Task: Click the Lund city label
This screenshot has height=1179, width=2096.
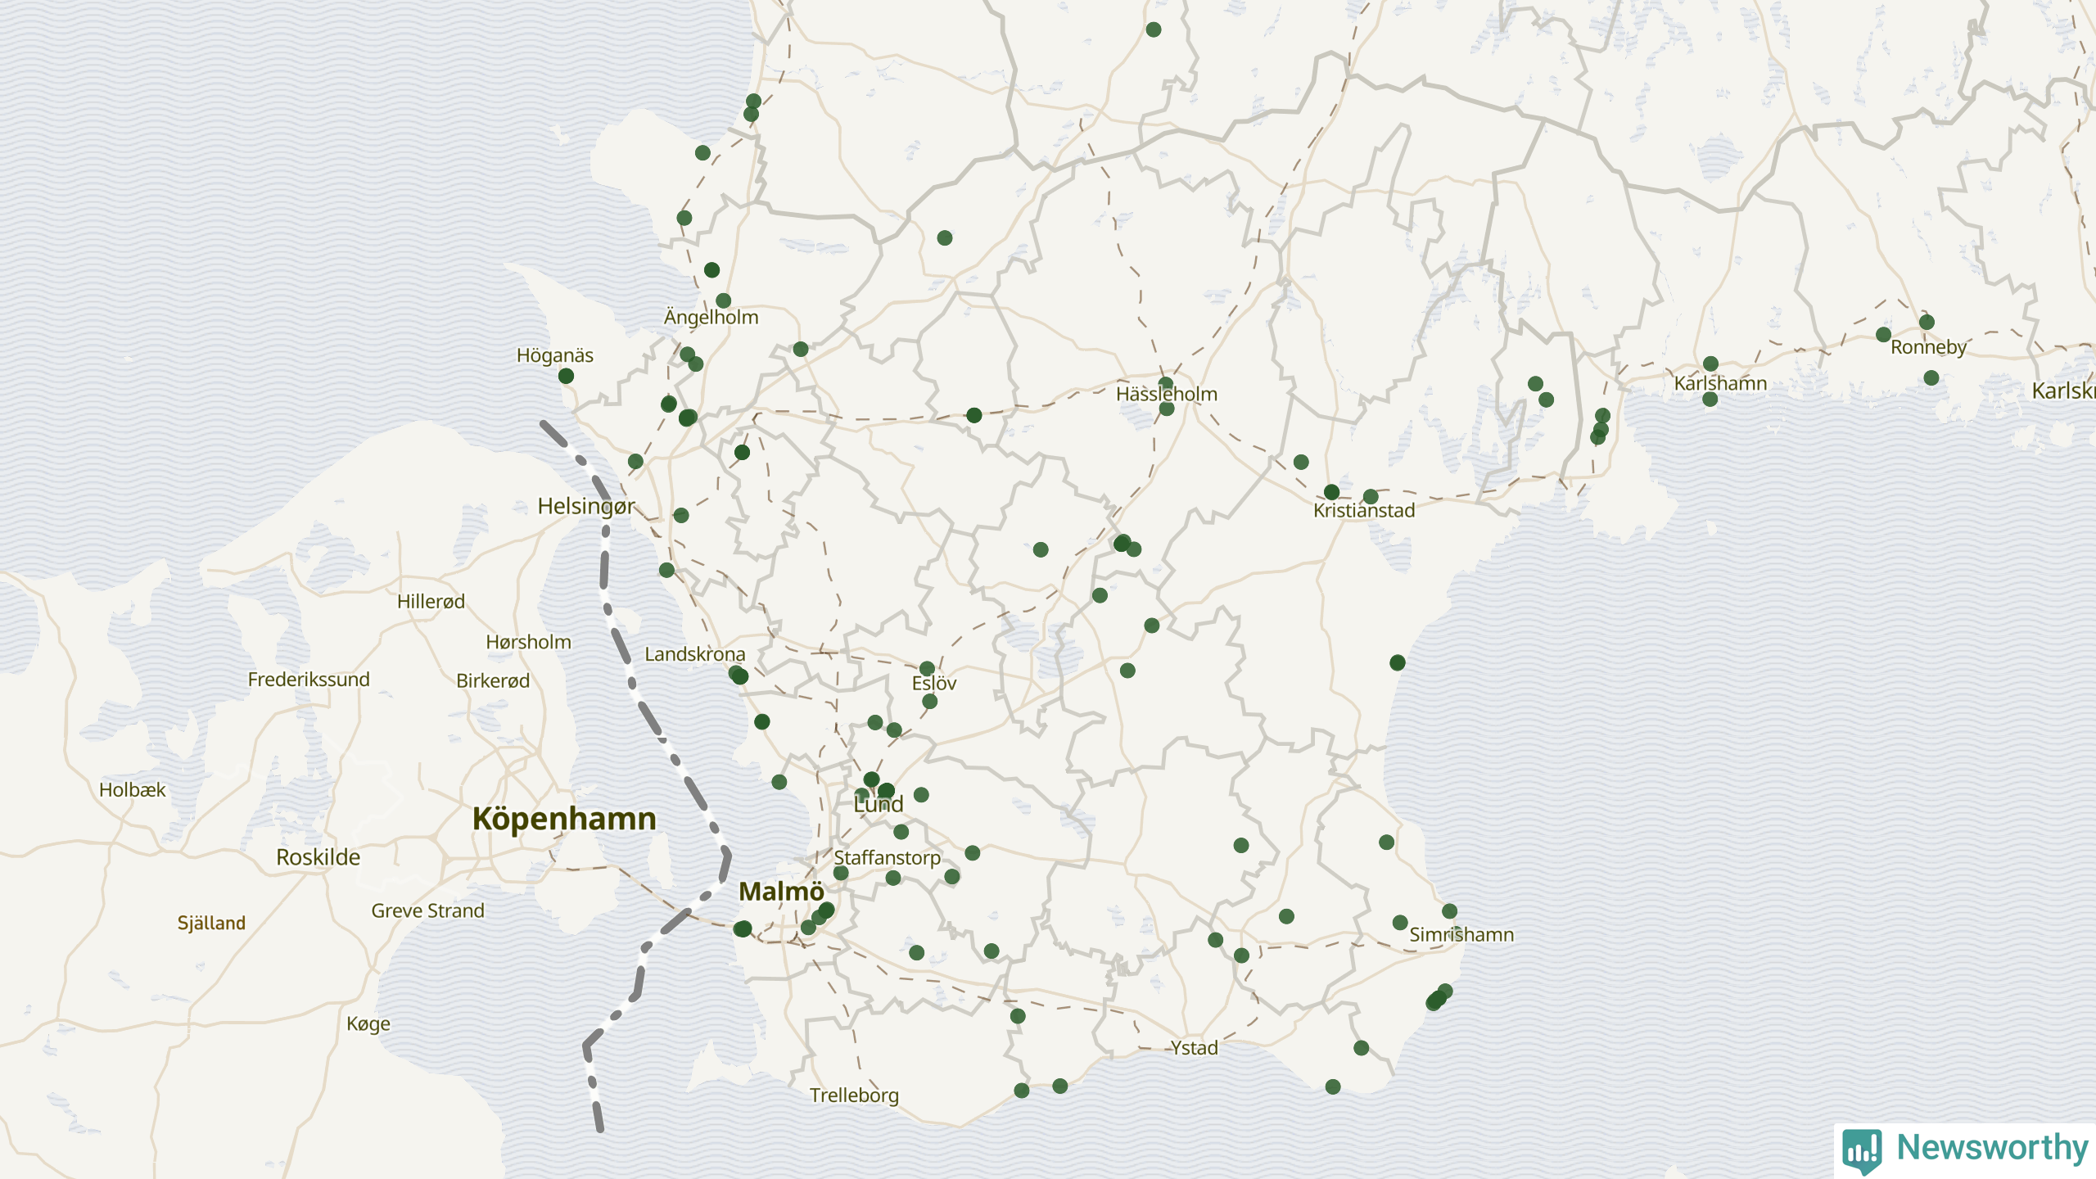Action: [x=878, y=805]
